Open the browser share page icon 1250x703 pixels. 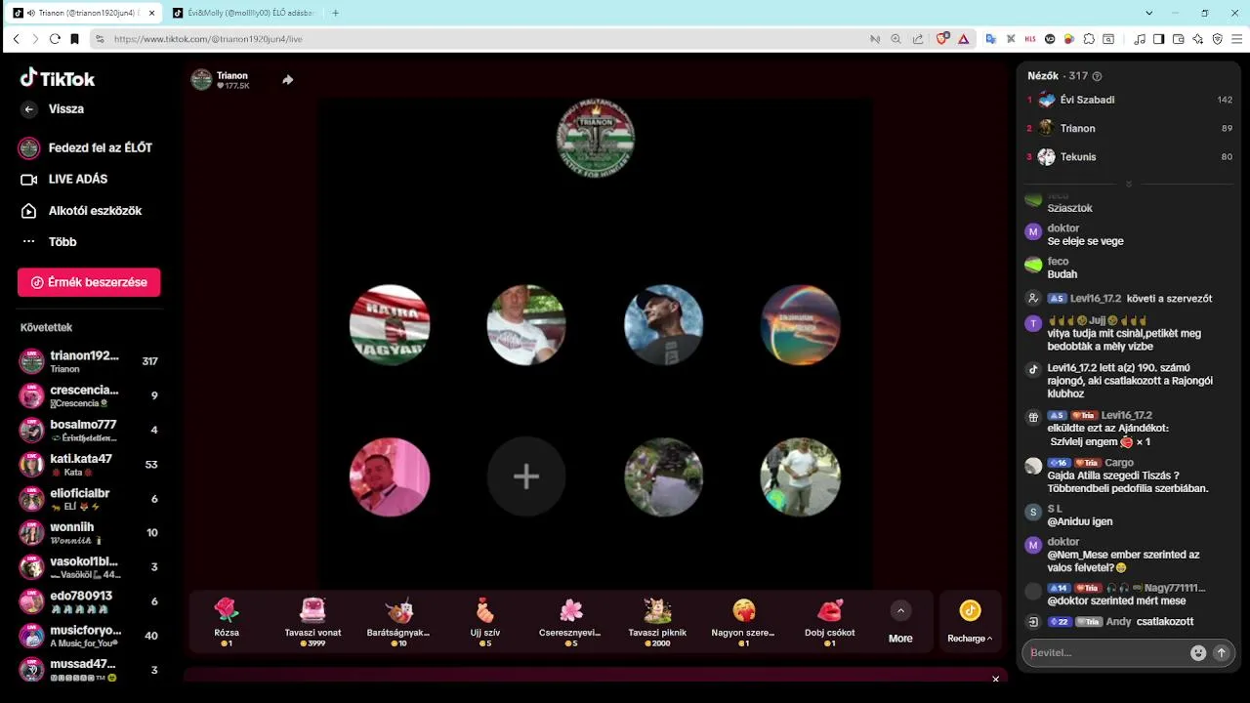[x=918, y=39]
